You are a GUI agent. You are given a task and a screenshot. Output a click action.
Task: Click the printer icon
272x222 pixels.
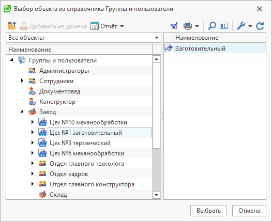pos(188,26)
